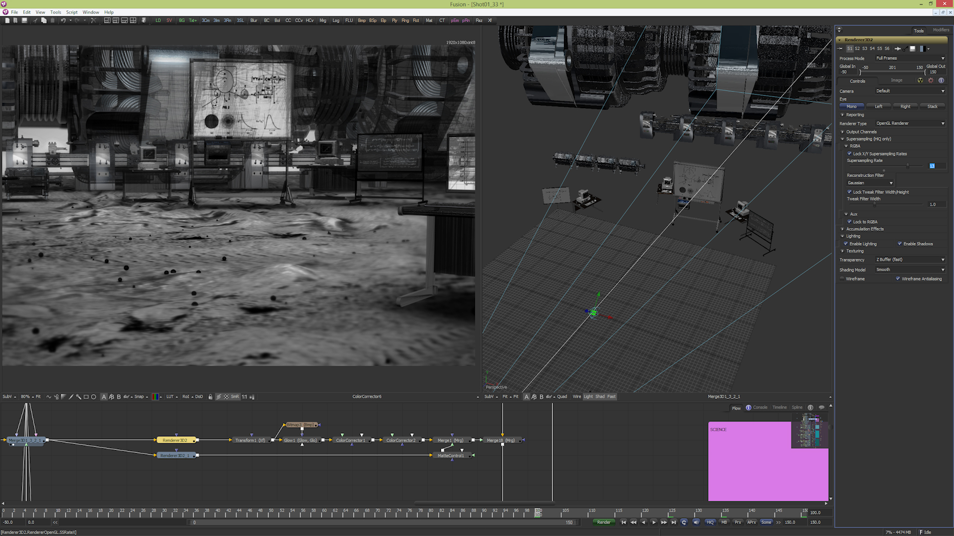The height and width of the screenshot is (536, 954).
Task: Select rectangle mask icon in left viewer toolbar
Action: (86, 397)
